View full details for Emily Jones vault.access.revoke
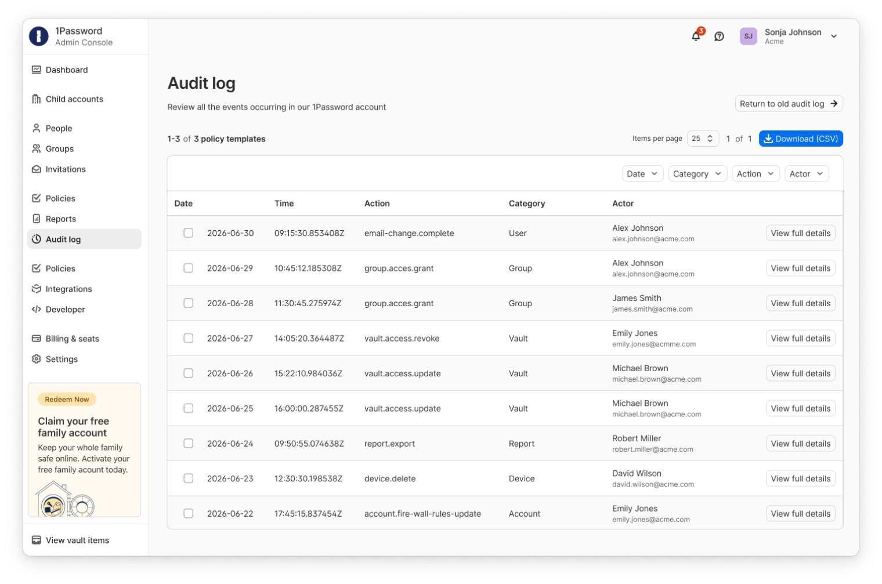 [800, 338]
